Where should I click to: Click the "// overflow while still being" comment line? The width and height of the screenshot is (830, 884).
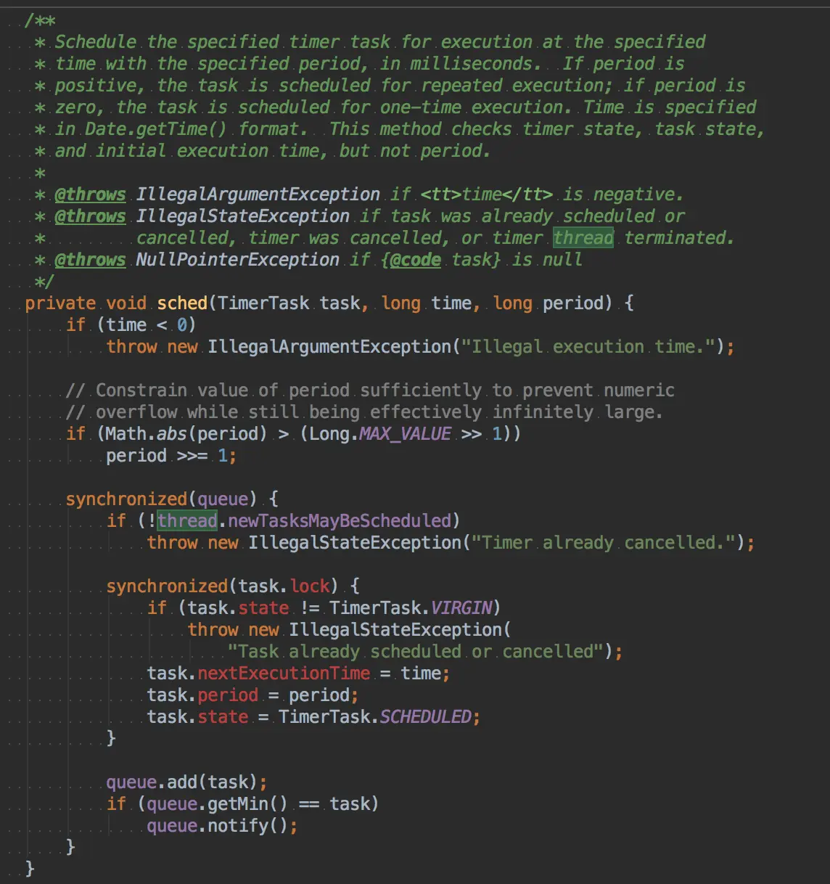click(x=364, y=412)
